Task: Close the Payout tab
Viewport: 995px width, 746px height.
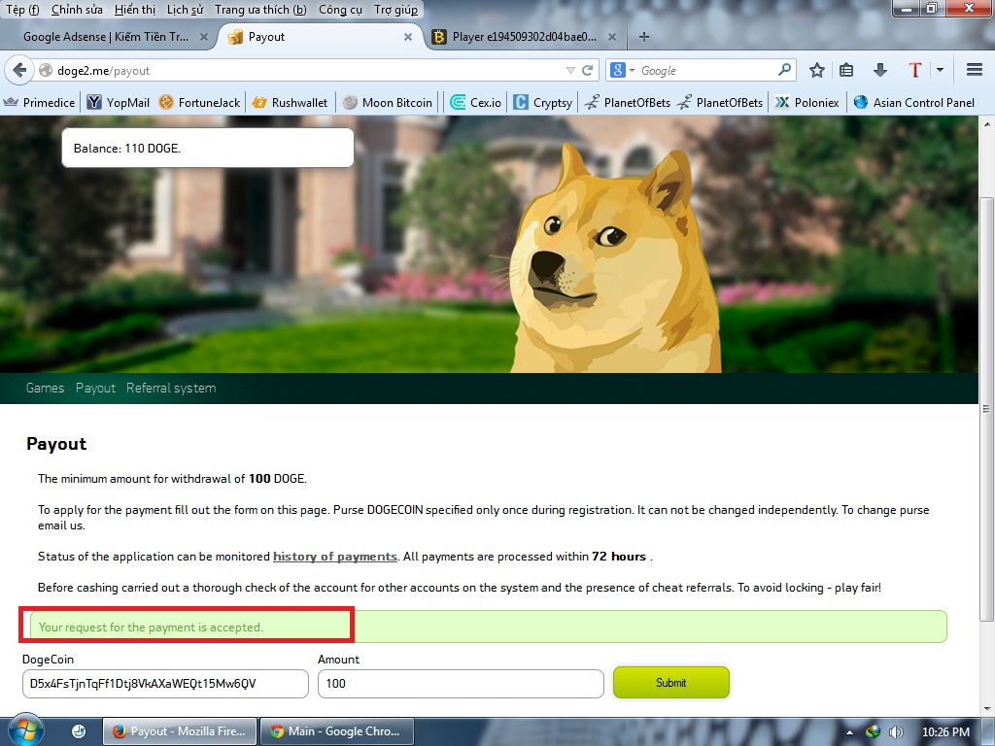Action: tap(408, 37)
